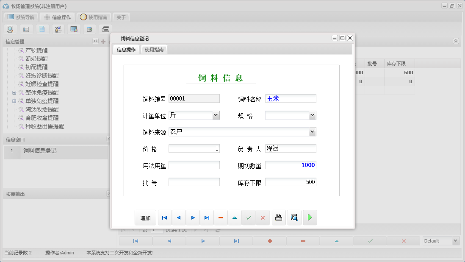Collapse the 信息管理 sidebar panel
This screenshot has height=262, width=465.
coord(95,41)
